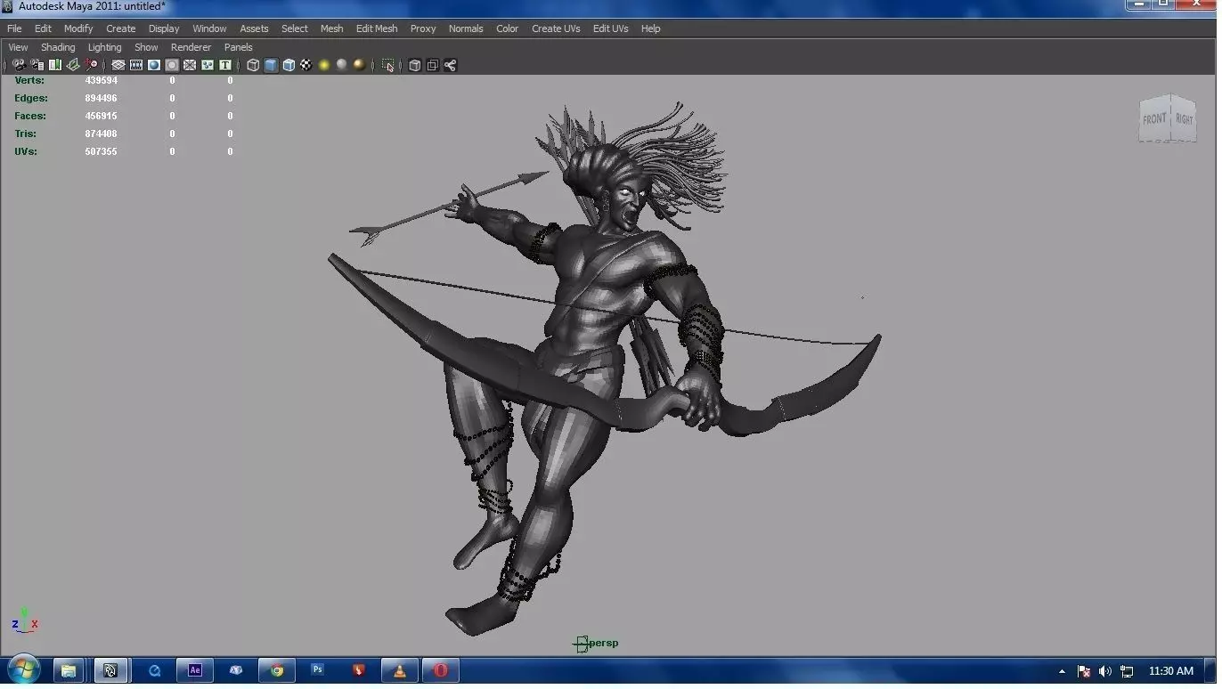Open Camera Attributes from the panel toolbar
The height and width of the screenshot is (689, 1222).
click(x=37, y=65)
